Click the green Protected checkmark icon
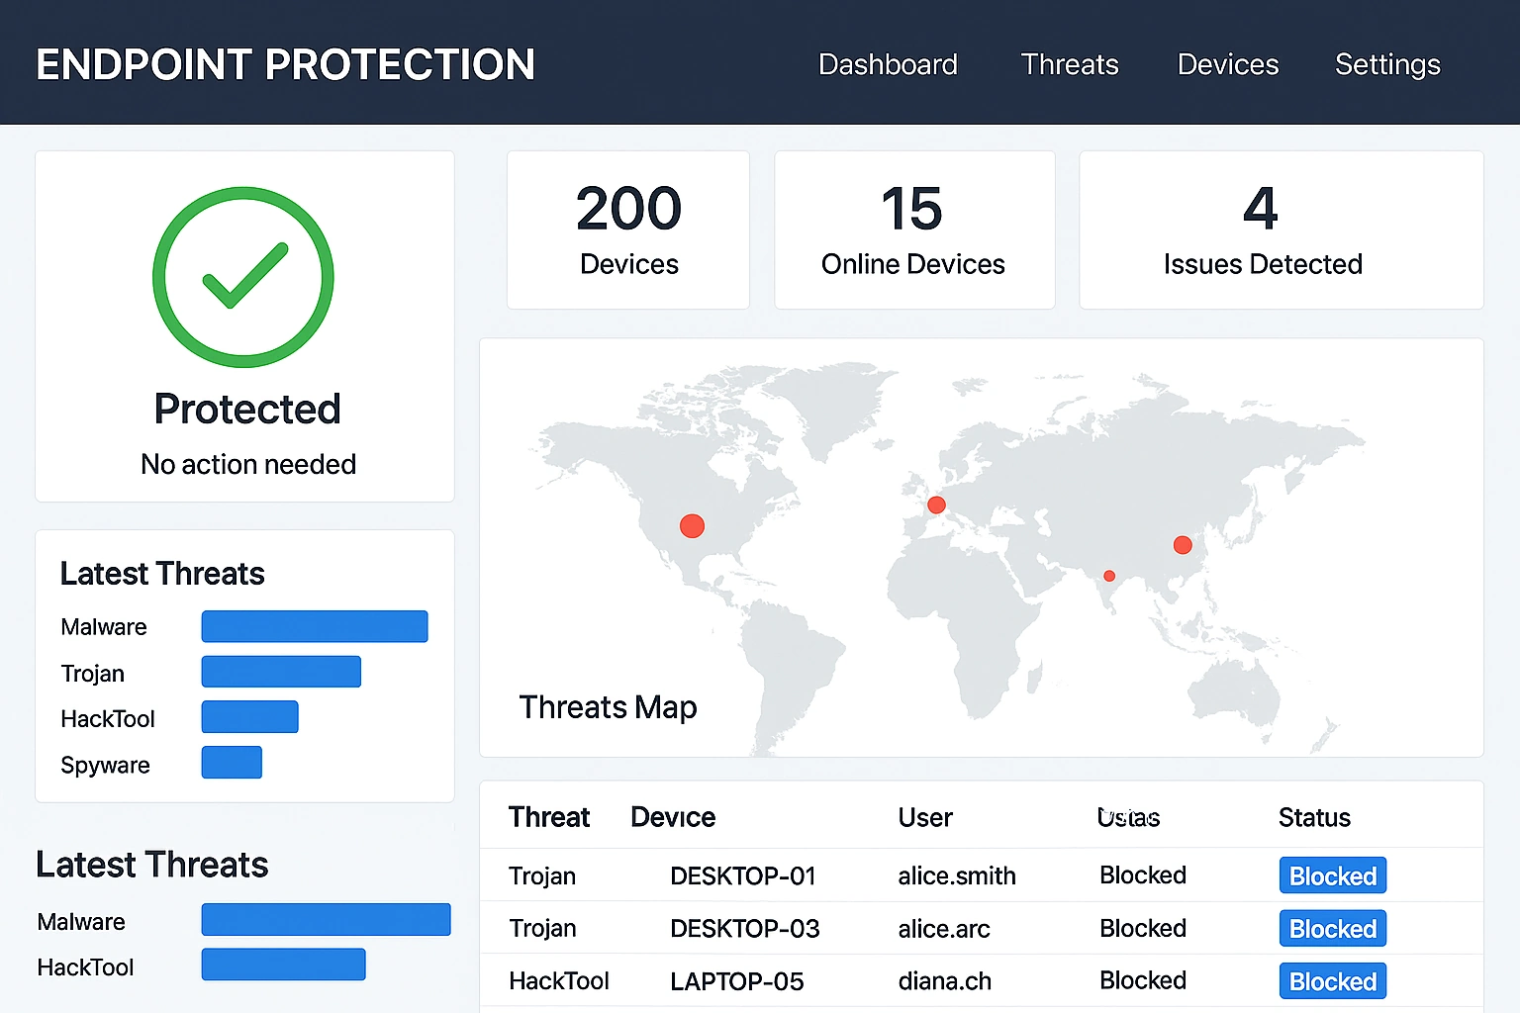 point(243,277)
